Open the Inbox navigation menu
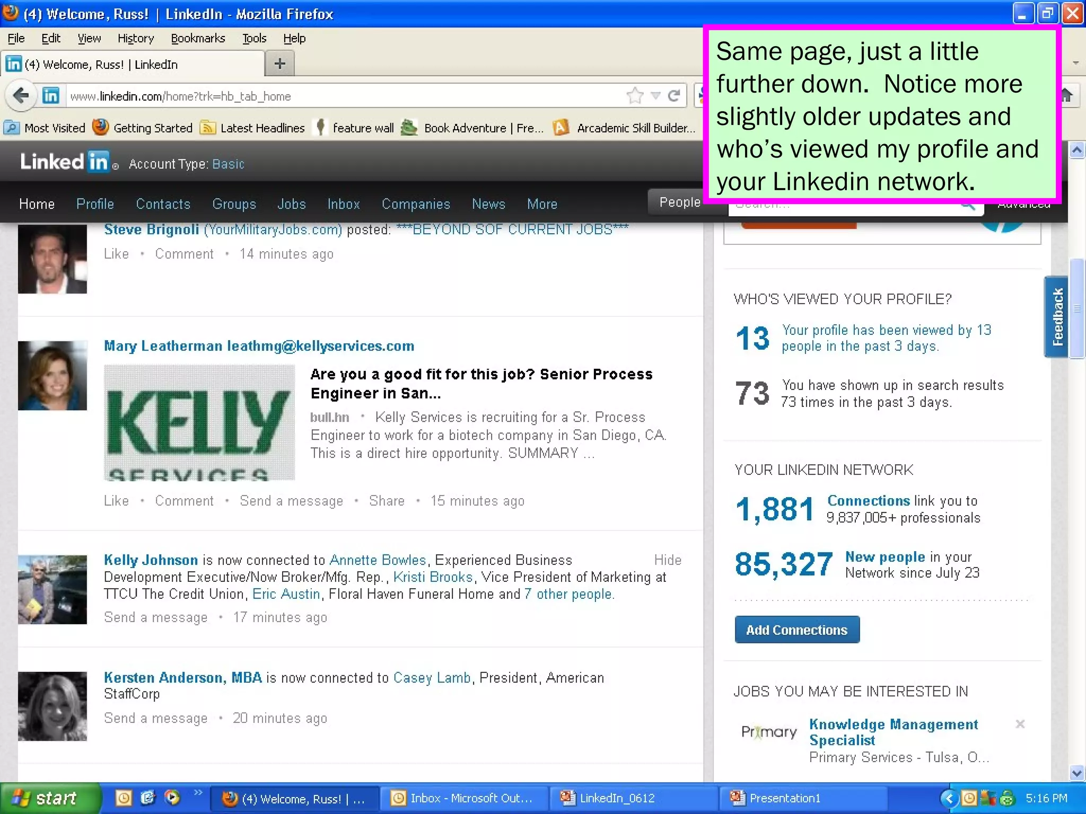 pyautogui.click(x=344, y=204)
